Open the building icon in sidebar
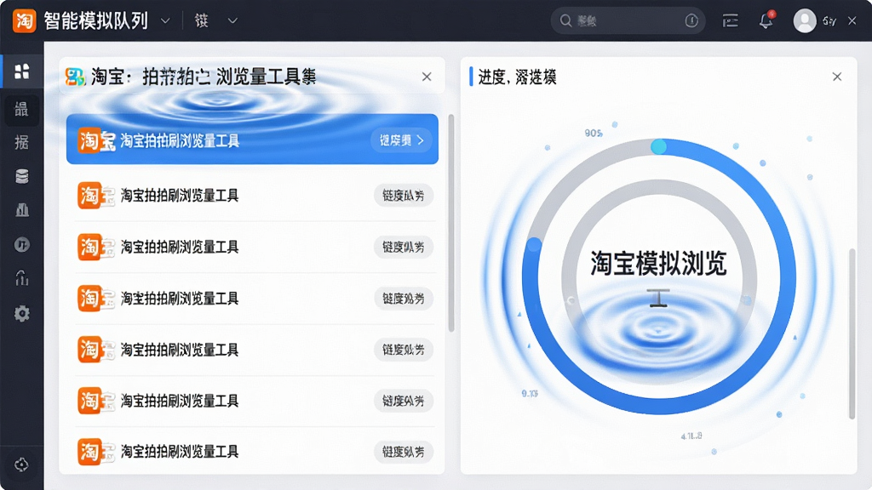 pos(21,210)
